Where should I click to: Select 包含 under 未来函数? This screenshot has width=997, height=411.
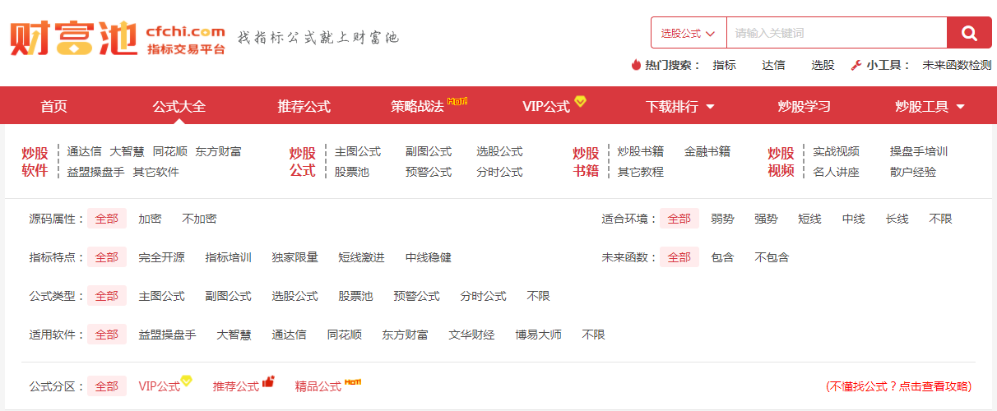(x=722, y=257)
